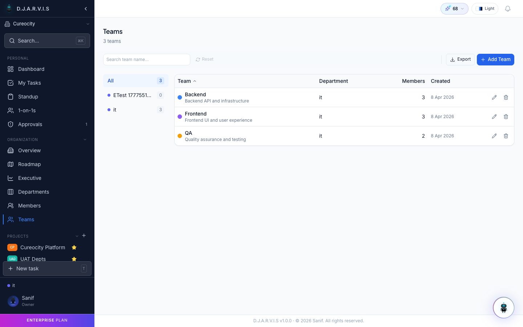Click the New task button
The width and height of the screenshot is (523, 327).
pos(47,269)
